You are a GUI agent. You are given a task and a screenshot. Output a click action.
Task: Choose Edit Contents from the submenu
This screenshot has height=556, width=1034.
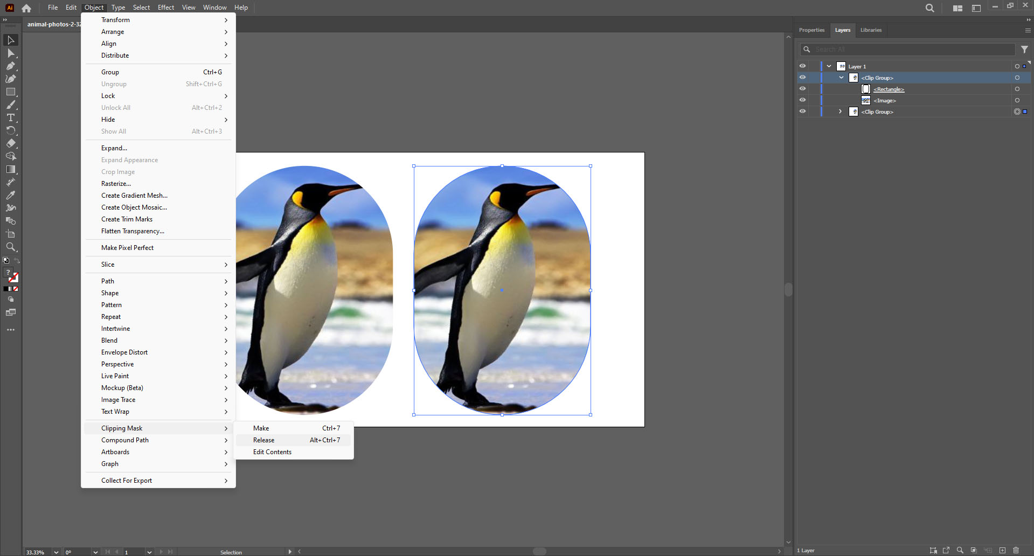[x=272, y=452]
